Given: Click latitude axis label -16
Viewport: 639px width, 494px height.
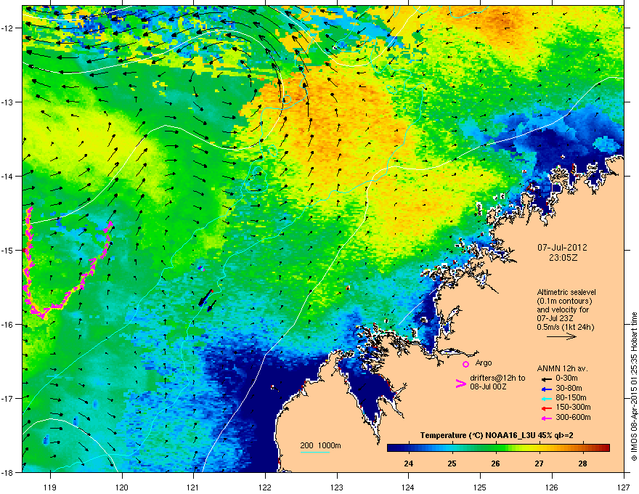Looking at the screenshot, I should (8, 325).
